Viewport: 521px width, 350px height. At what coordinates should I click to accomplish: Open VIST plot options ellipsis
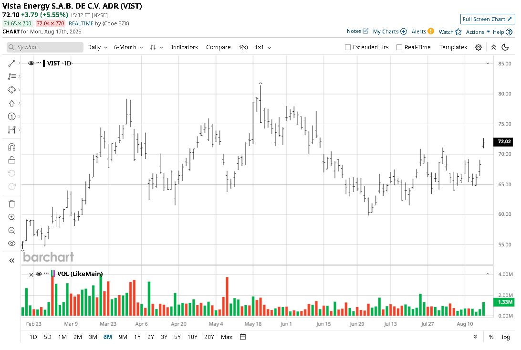coord(39,63)
